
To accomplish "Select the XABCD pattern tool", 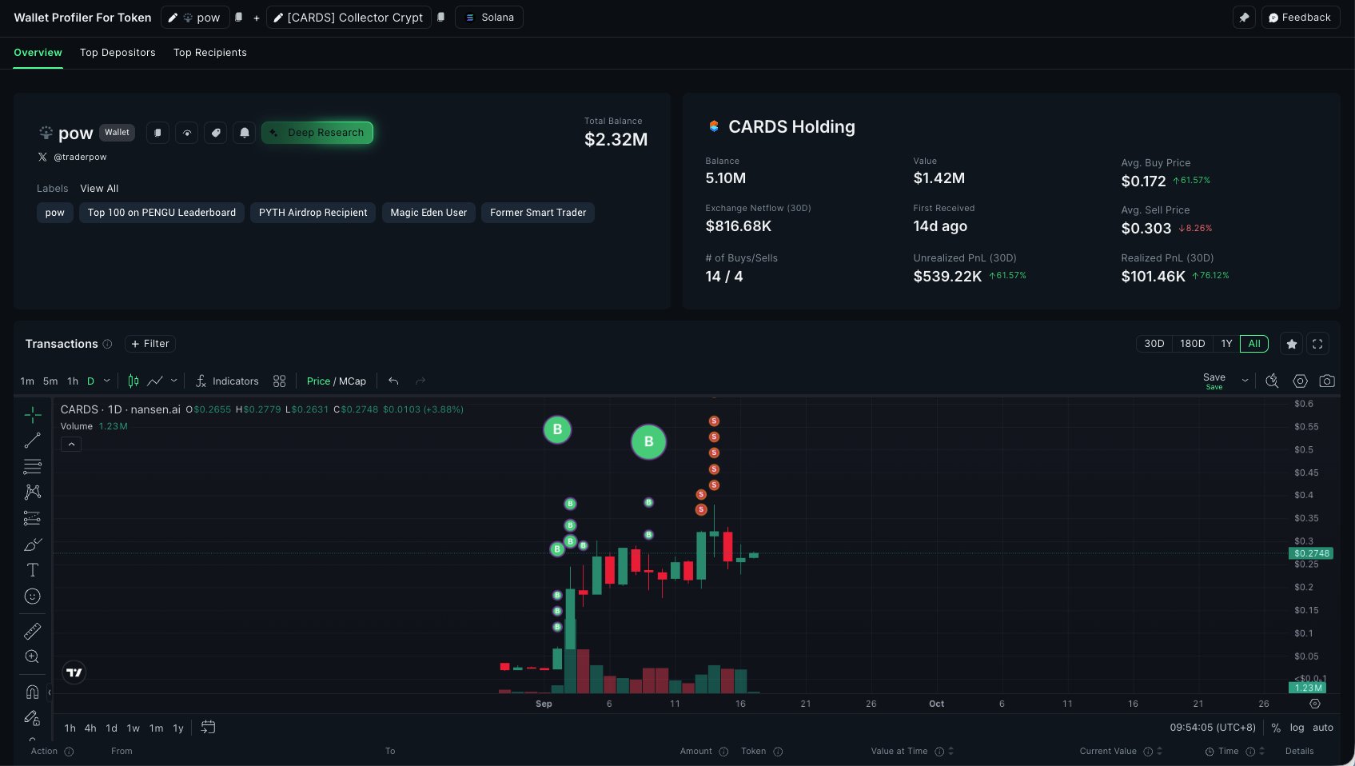I will 32,492.
